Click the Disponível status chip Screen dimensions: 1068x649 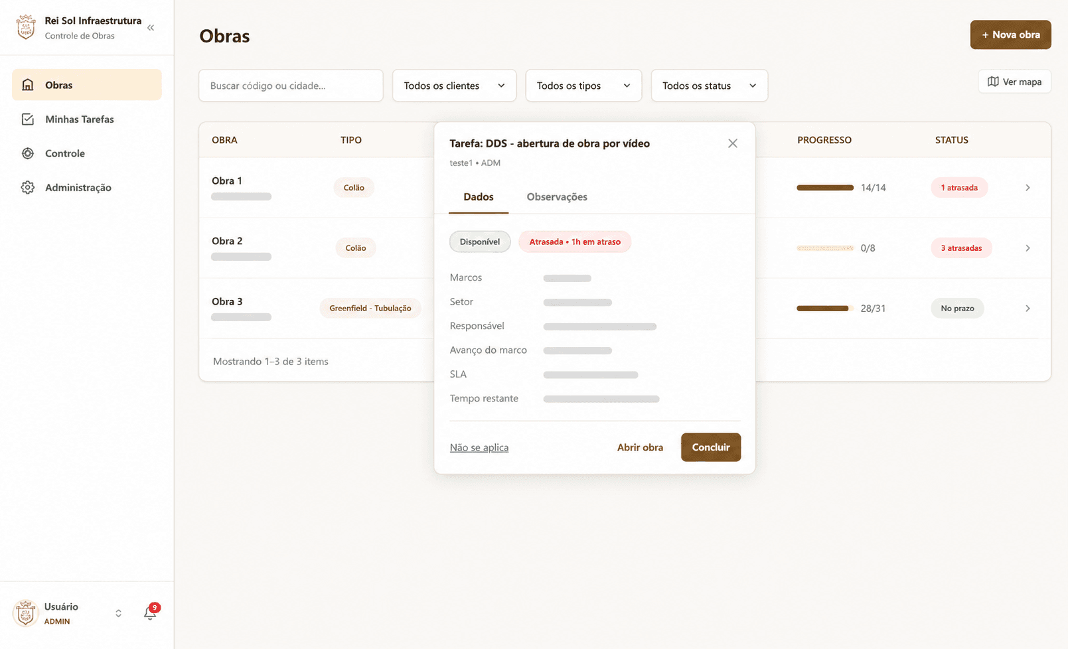click(480, 242)
